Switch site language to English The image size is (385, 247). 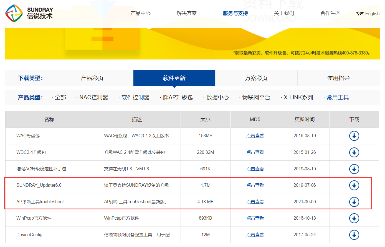[372, 13]
